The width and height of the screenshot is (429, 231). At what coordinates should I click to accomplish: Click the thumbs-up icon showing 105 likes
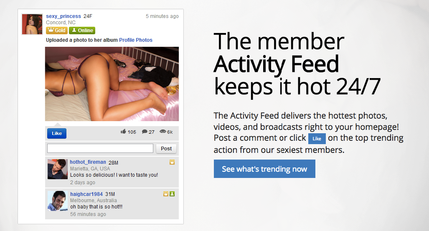click(123, 132)
